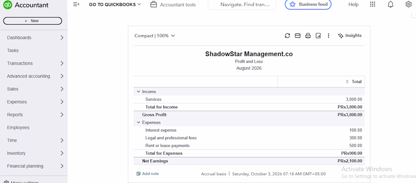416x183 pixels.
Task: Open Financial planning in the sidebar
Action: click(25, 166)
